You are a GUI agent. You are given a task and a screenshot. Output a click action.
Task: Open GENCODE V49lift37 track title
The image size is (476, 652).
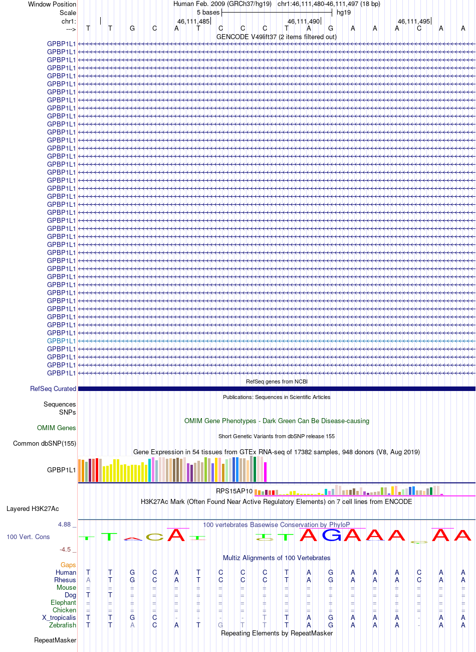pos(277,37)
